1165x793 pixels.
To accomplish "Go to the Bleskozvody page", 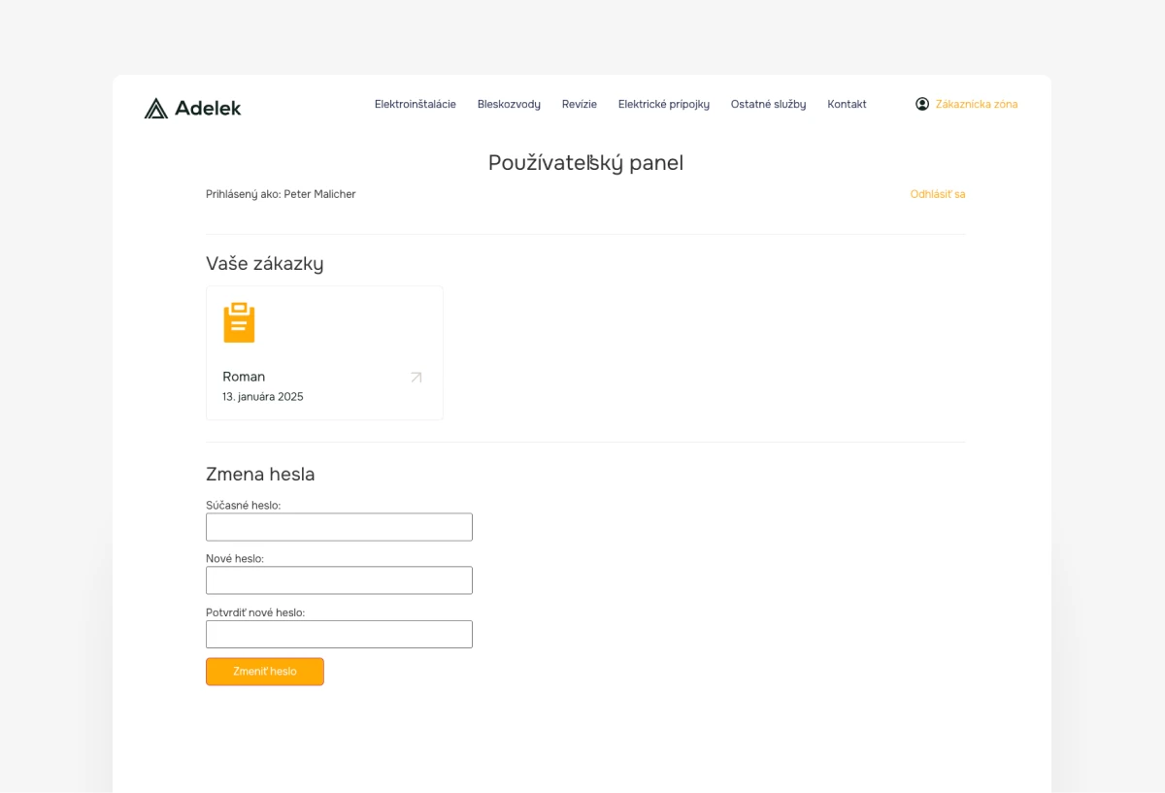I will (x=509, y=104).
